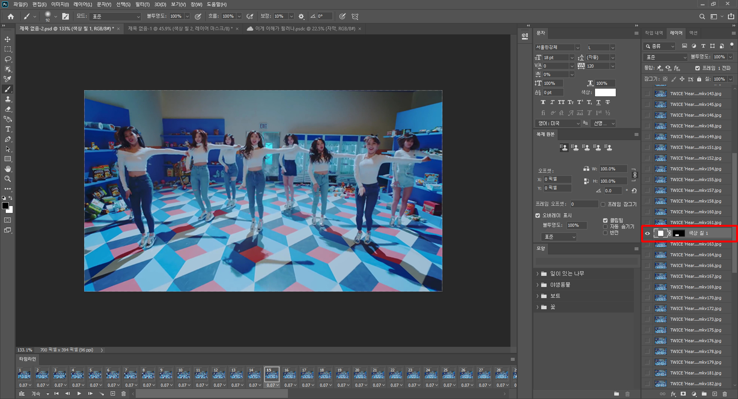Add layer mask icon in layers panel
738x399 pixels.
coord(683,394)
